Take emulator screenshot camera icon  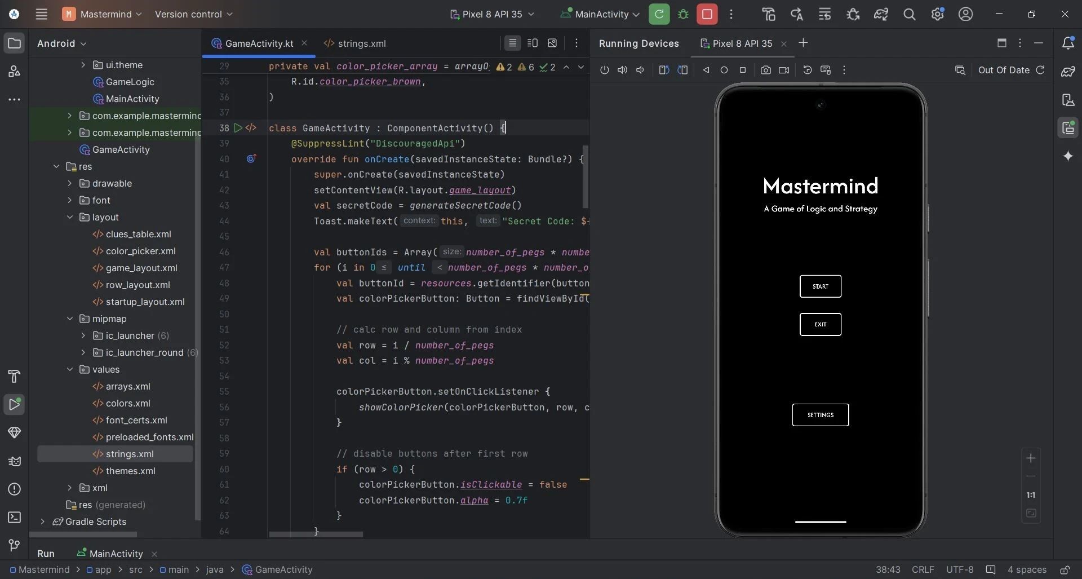[765, 70]
